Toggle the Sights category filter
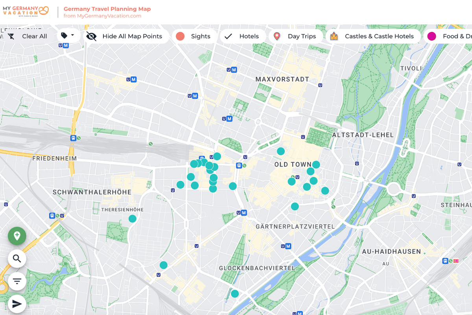472x315 pixels. tap(194, 36)
